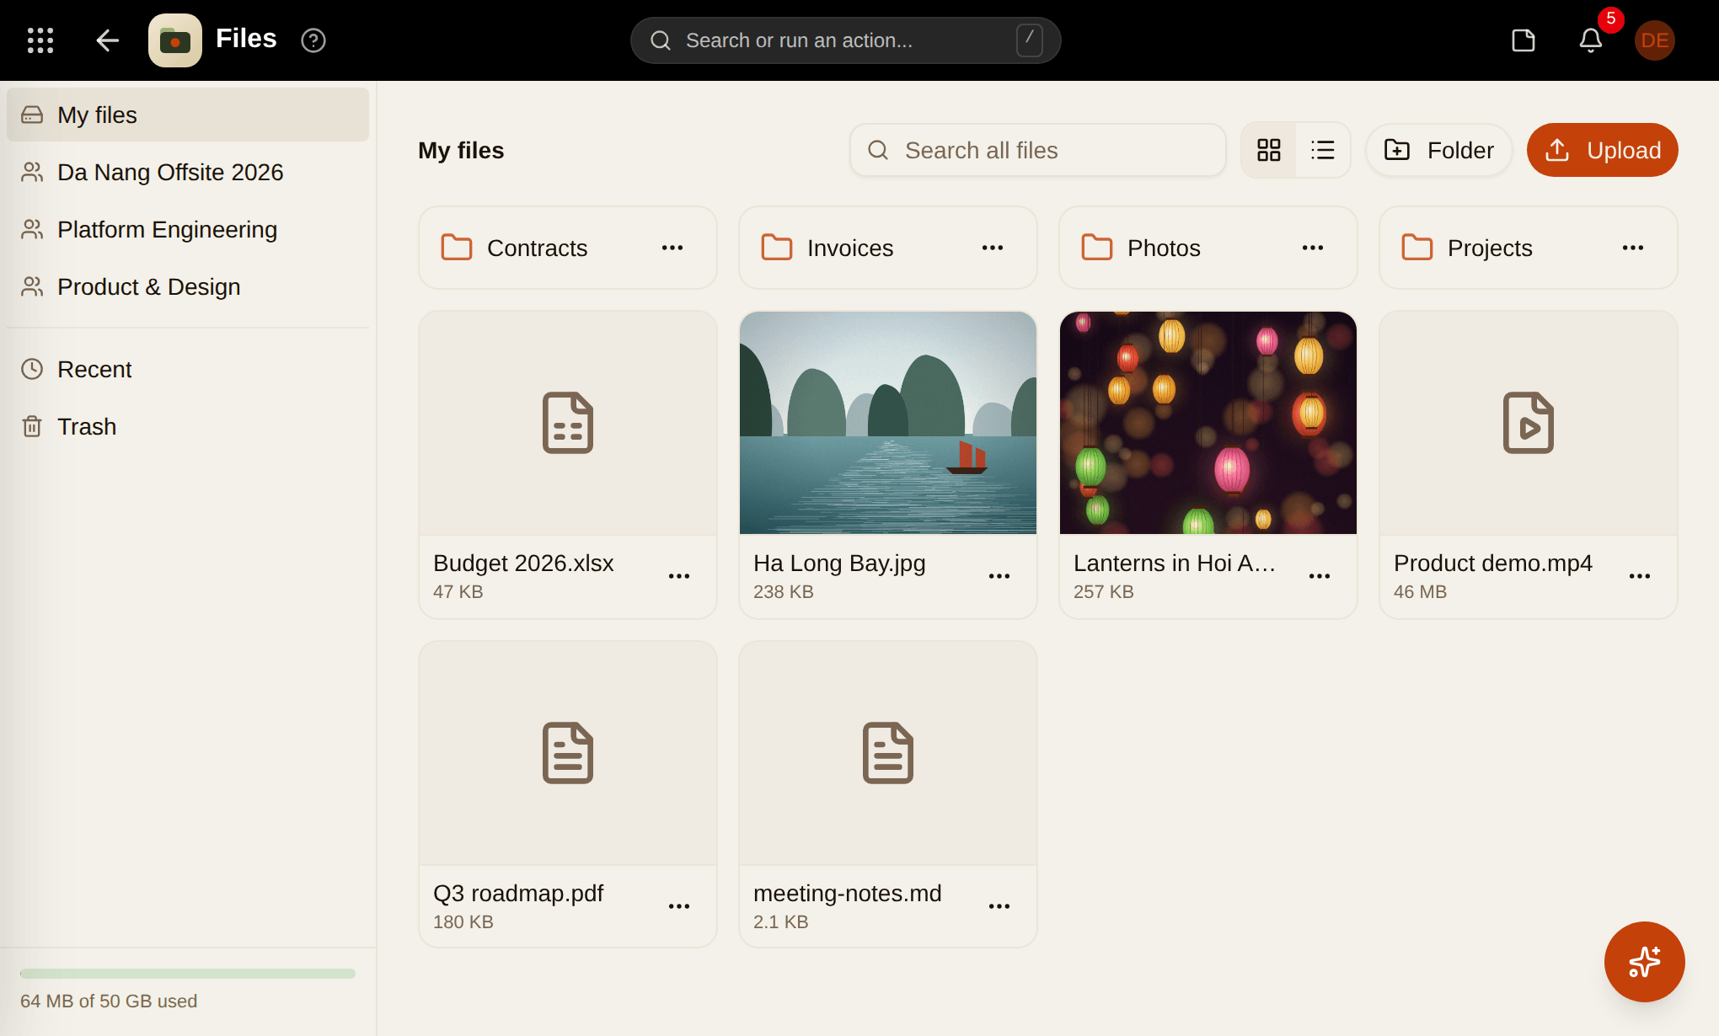Open Recent files
Screen dimensions: 1719x1036
click(x=188, y=369)
